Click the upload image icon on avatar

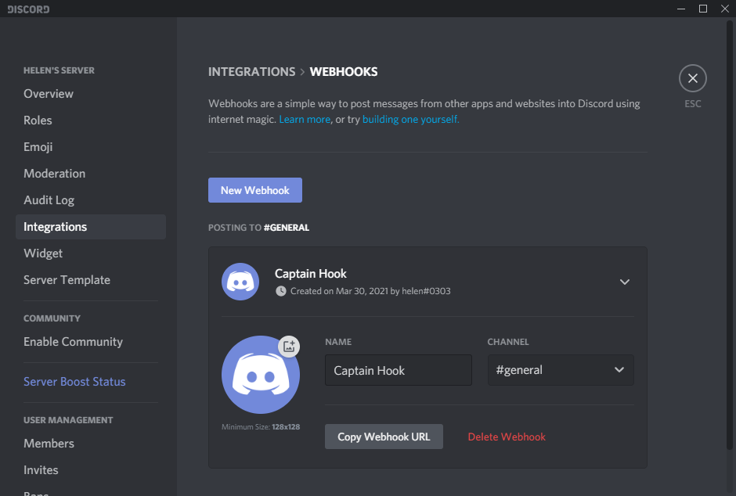point(289,346)
